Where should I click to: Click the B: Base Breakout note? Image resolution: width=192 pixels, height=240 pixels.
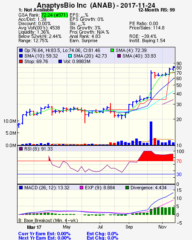pos(48,220)
